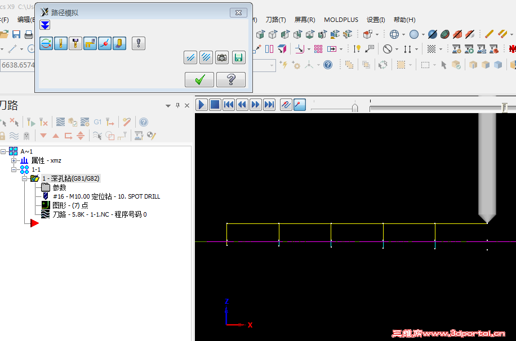Toggle display tool button in Backplot dialog
The height and width of the screenshot is (341, 516).
click(61, 43)
